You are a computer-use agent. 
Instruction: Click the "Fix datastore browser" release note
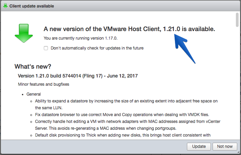[122, 115]
